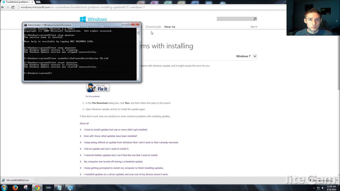Expand 'I keep being offered an update' topic
The height and width of the screenshot is (191, 340).
[131, 142]
